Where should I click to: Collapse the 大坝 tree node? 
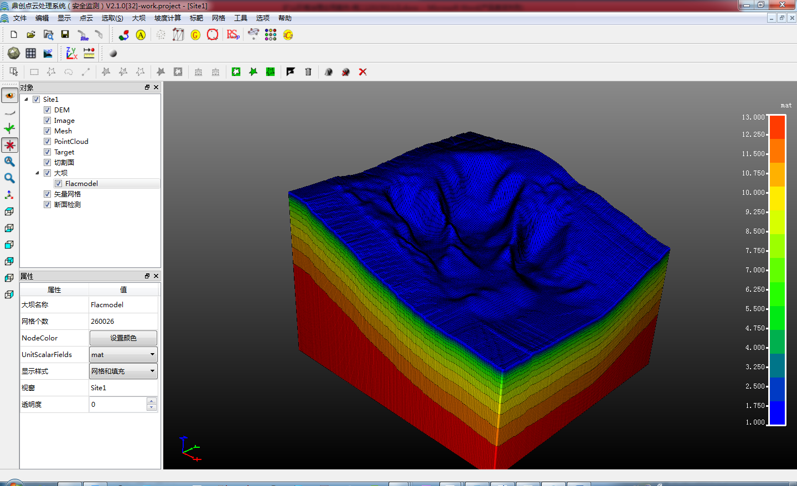click(x=37, y=173)
